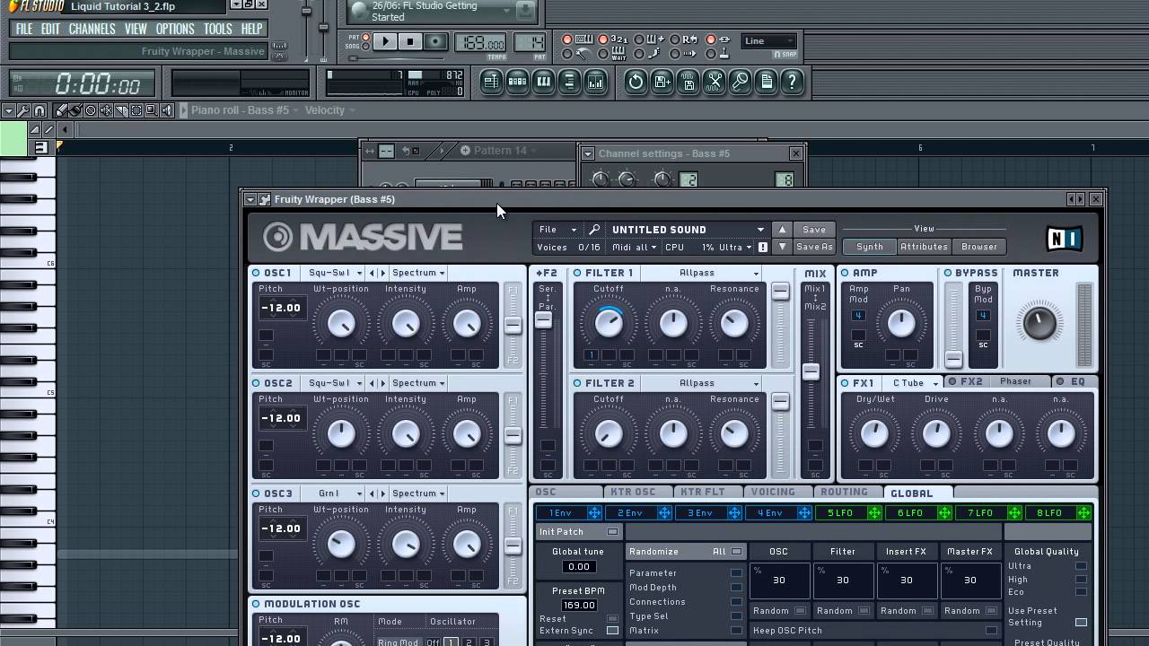Open the CHANNELS menu

(x=92, y=29)
